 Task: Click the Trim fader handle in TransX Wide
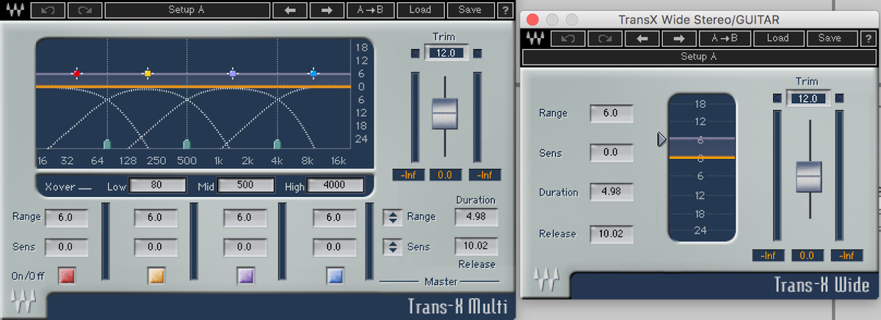point(809,178)
